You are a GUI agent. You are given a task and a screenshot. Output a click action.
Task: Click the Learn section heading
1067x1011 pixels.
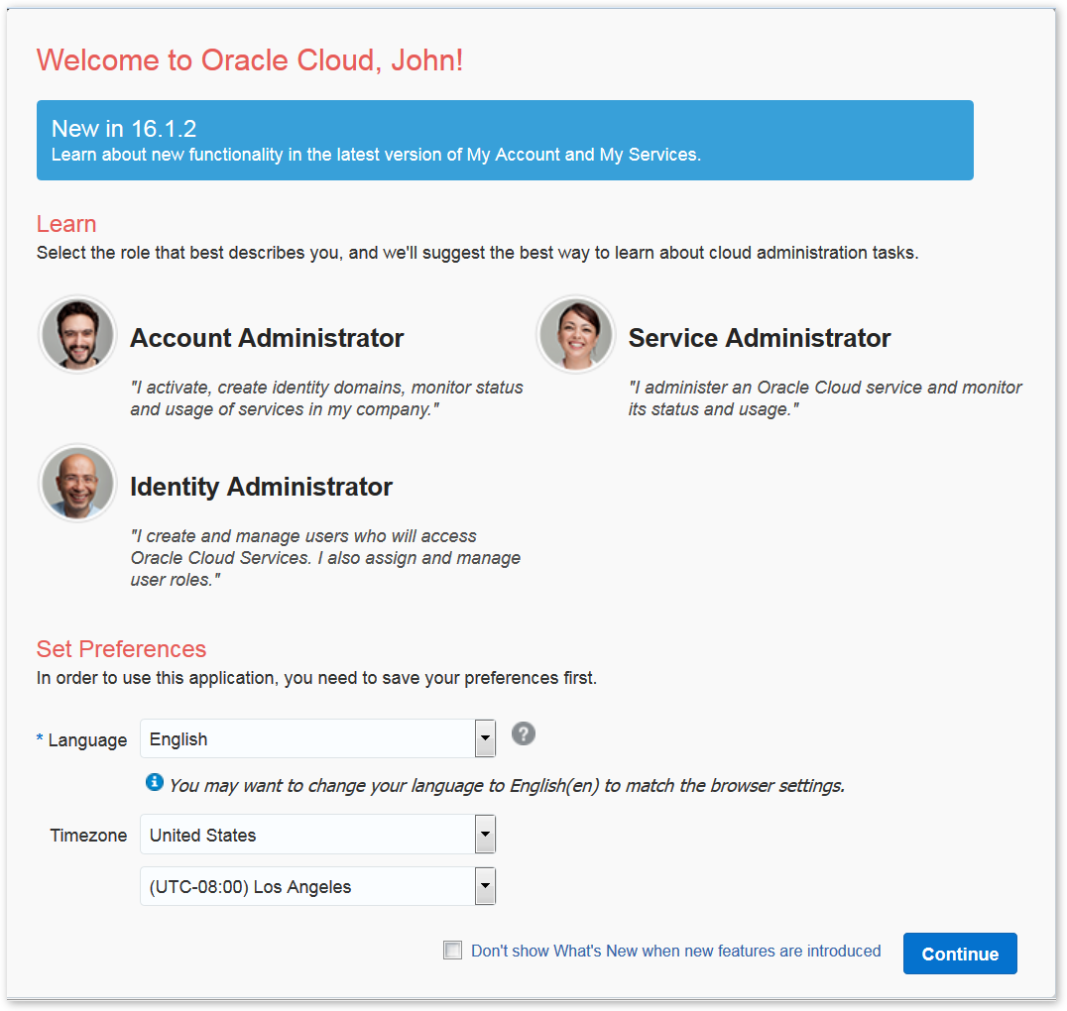65,224
